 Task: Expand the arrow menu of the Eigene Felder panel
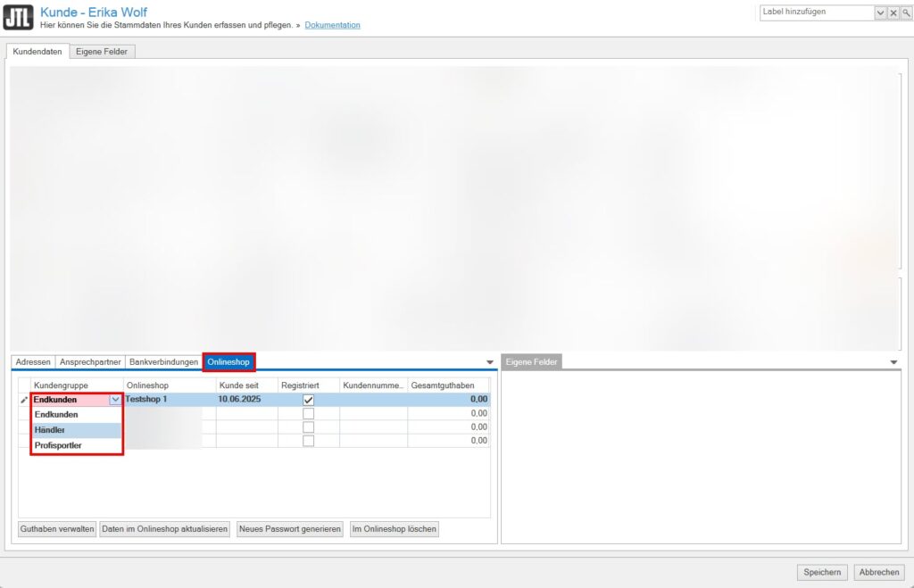click(894, 362)
